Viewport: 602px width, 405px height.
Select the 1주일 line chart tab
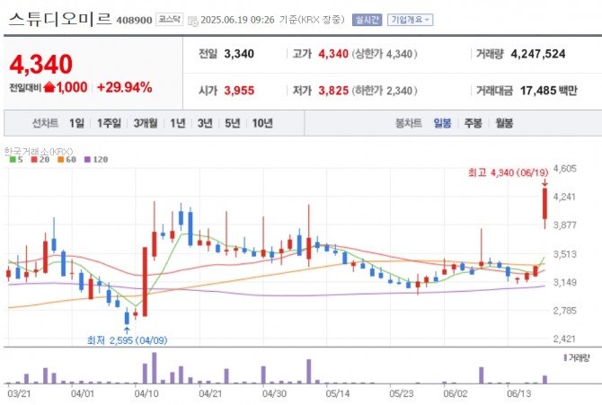(x=109, y=123)
